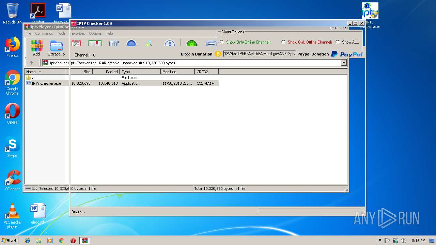Select the CCleaner desktop shortcut

[12, 180]
